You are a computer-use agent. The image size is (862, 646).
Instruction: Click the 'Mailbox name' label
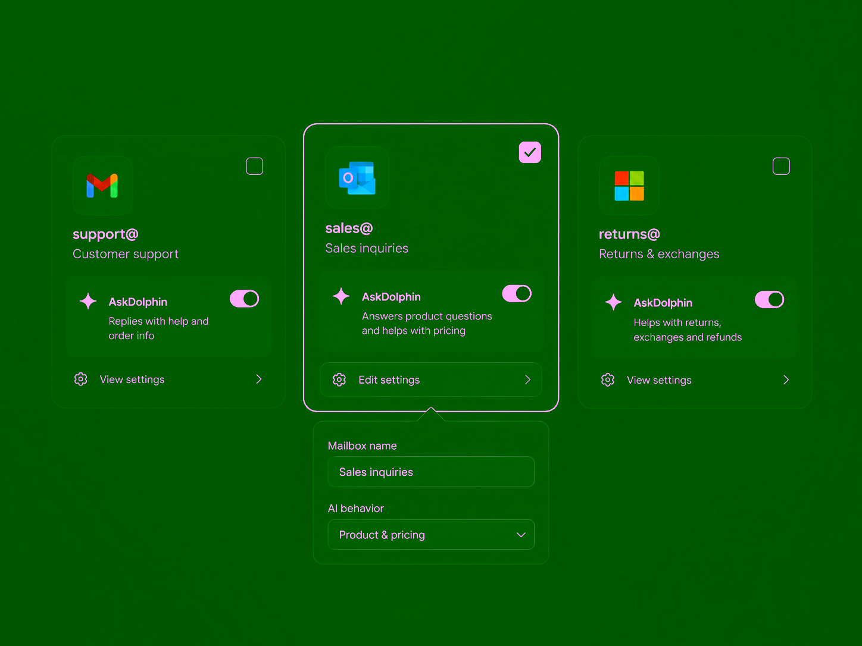pyautogui.click(x=362, y=446)
